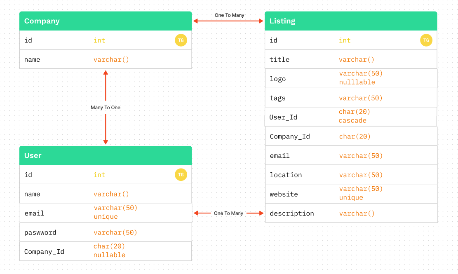The image size is (458, 274).
Task: Click the 'Many To One' relationship label
Action: (x=106, y=108)
